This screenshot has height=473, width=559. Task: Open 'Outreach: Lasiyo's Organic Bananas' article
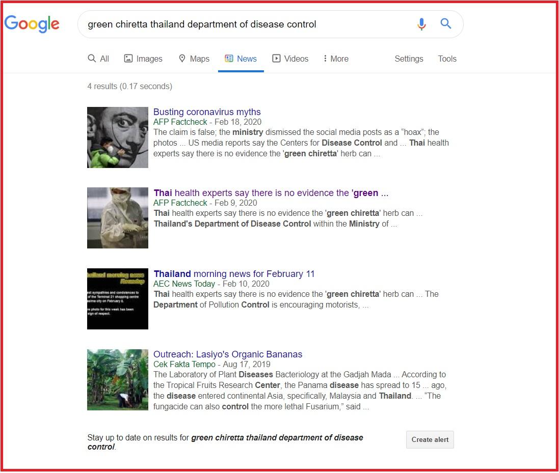click(x=228, y=354)
